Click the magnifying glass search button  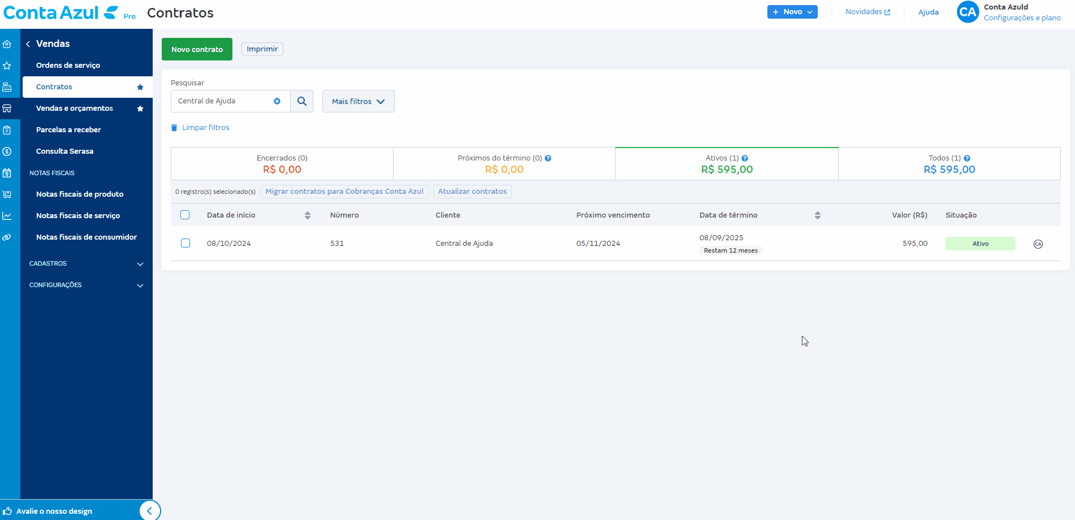(302, 101)
